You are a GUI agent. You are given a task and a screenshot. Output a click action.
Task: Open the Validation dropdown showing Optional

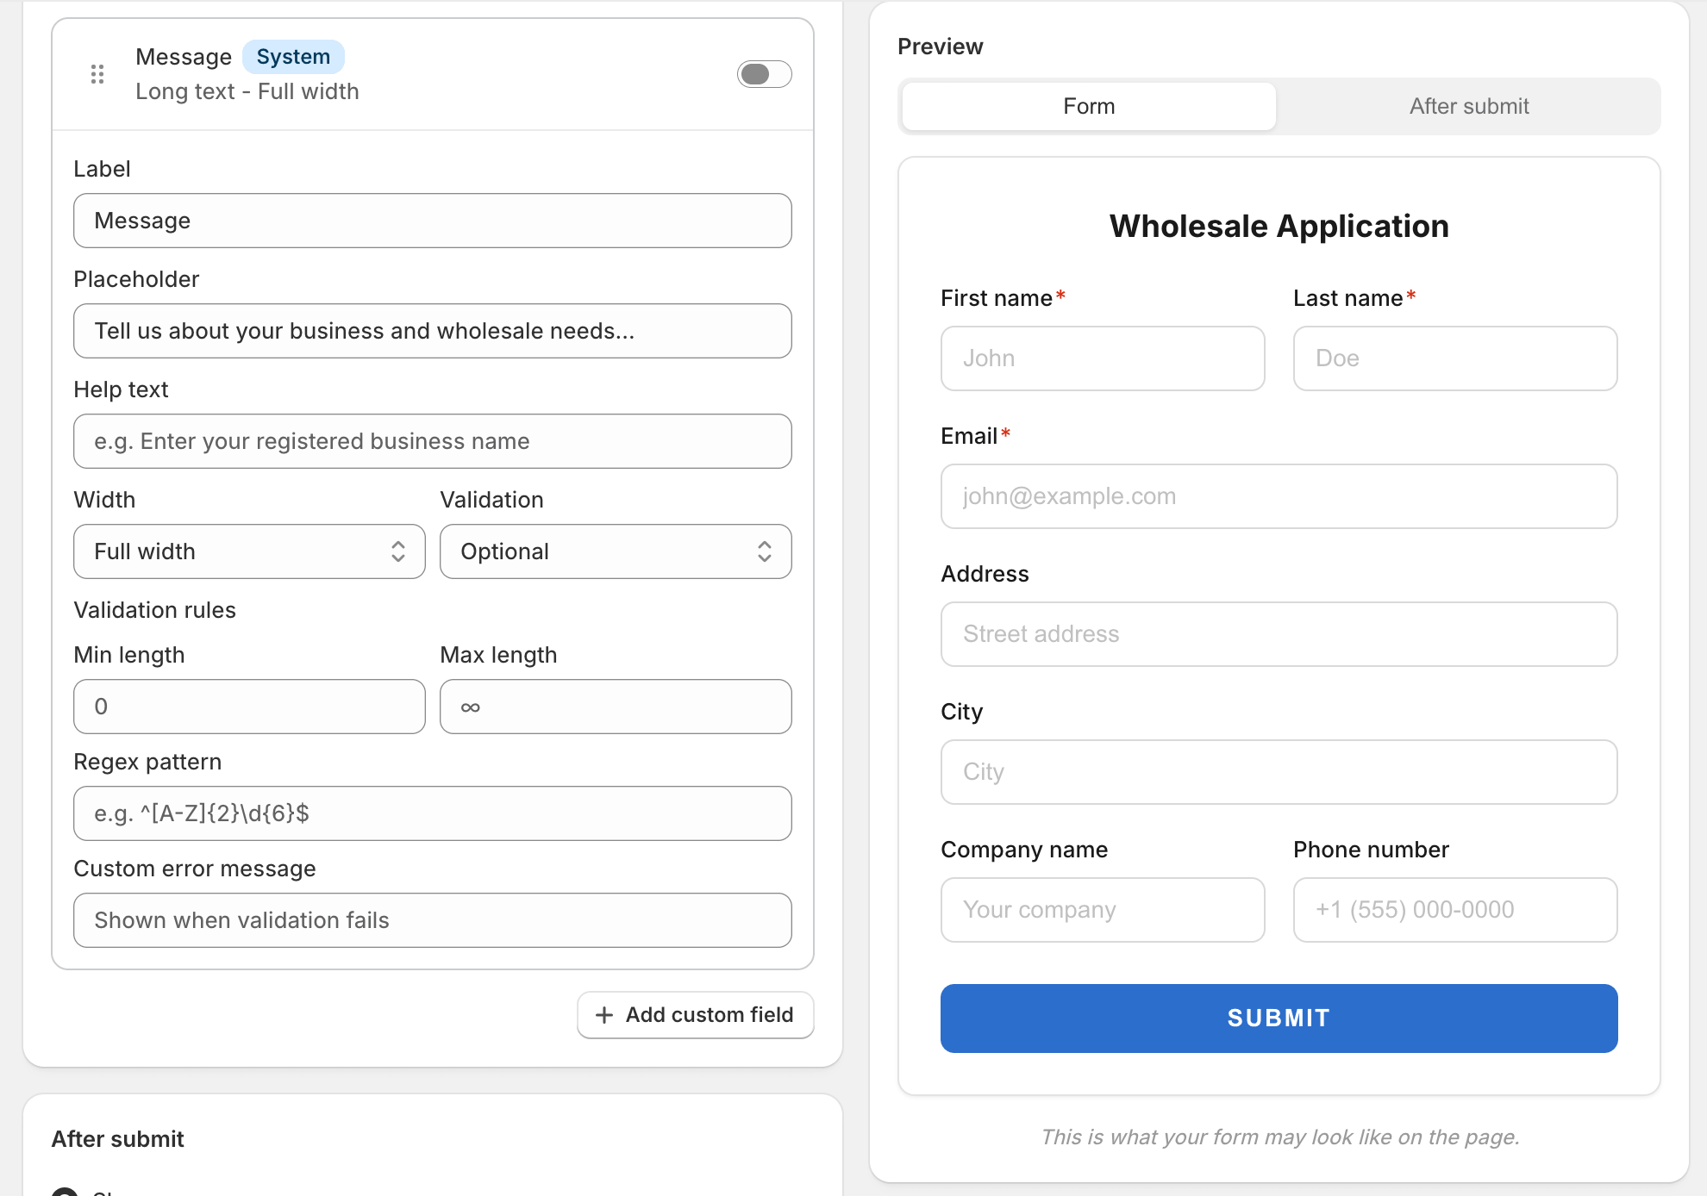click(616, 551)
